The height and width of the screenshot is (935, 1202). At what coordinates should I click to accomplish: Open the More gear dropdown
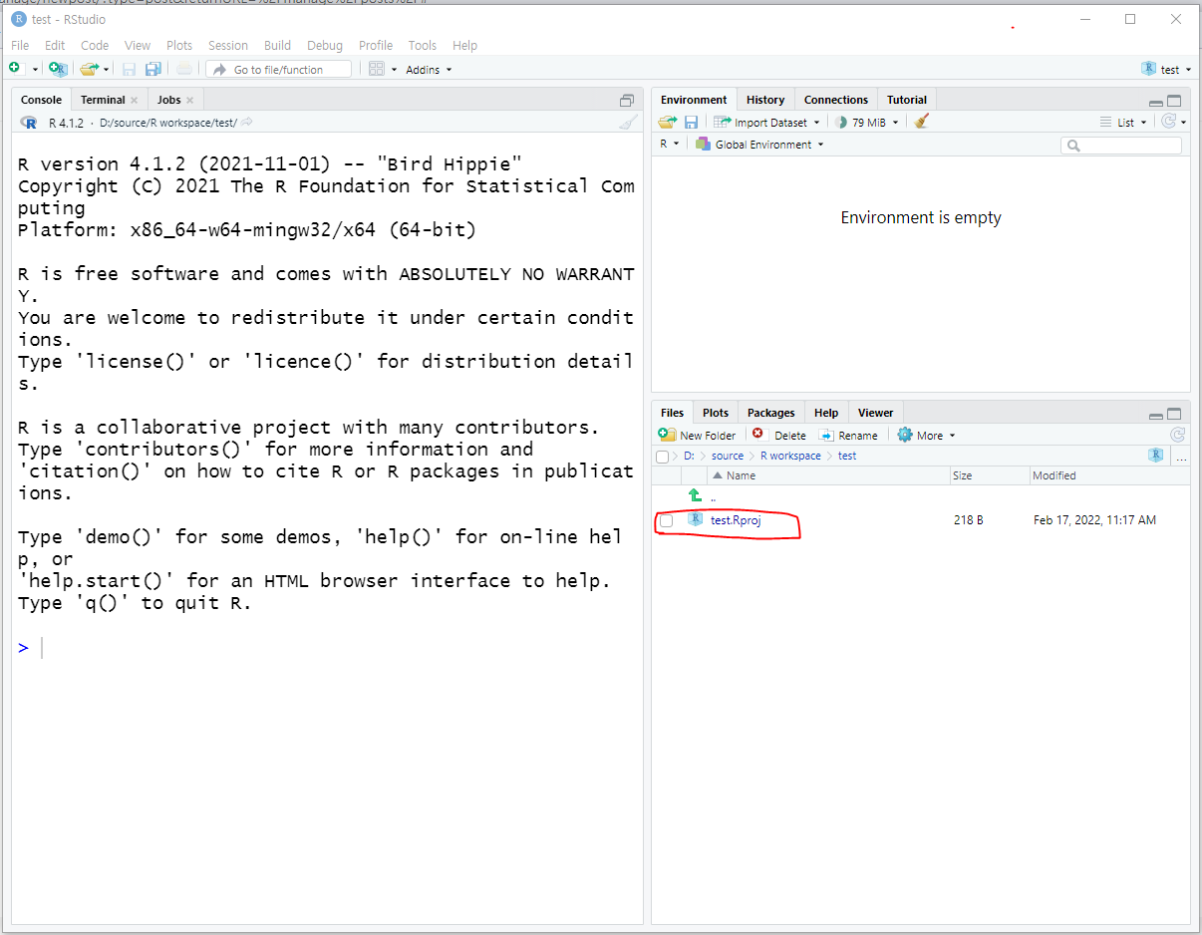tap(926, 435)
